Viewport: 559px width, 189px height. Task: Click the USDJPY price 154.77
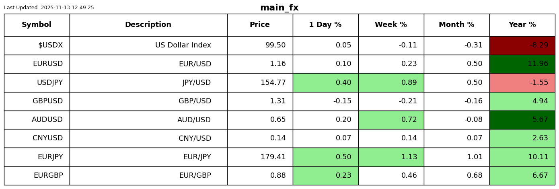tap(260, 83)
